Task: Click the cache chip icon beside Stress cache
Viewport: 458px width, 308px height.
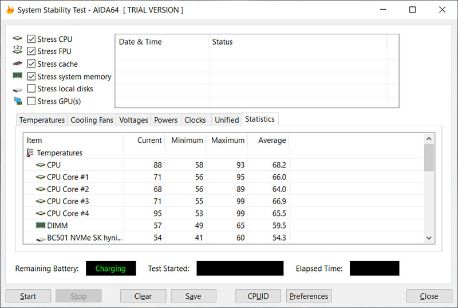Action: tap(18, 63)
